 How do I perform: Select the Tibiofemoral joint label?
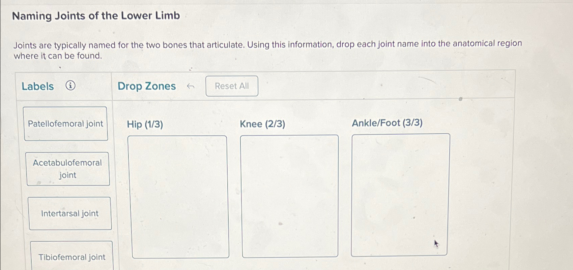point(72,257)
